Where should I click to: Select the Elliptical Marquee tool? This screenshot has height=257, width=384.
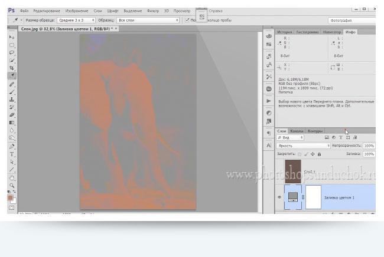tap(12, 45)
